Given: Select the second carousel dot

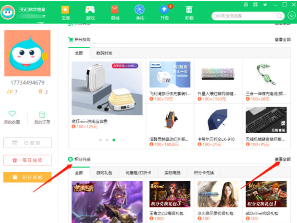Looking at the screenshot, I should [x=107, y=140].
